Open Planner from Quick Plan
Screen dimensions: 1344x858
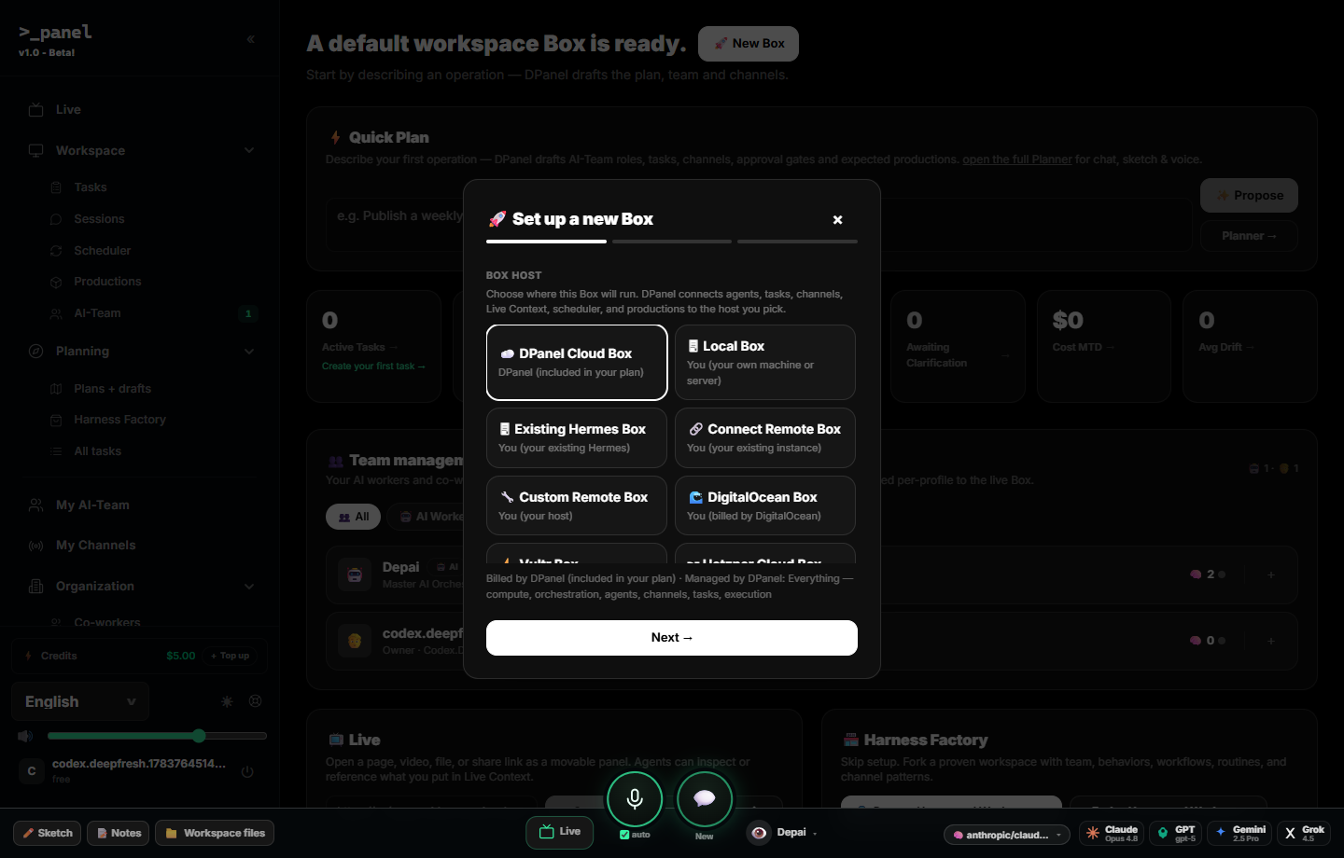point(1249,236)
